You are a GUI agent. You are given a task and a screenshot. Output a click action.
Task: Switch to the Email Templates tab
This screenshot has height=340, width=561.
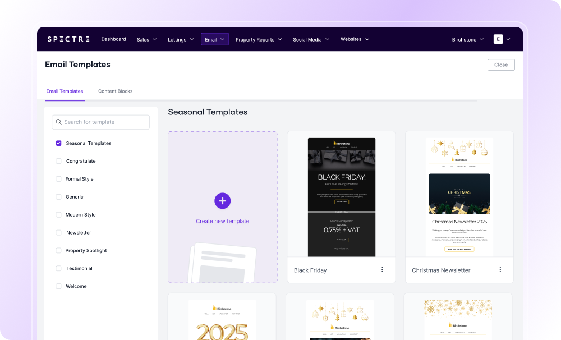click(x=65, y=91)
